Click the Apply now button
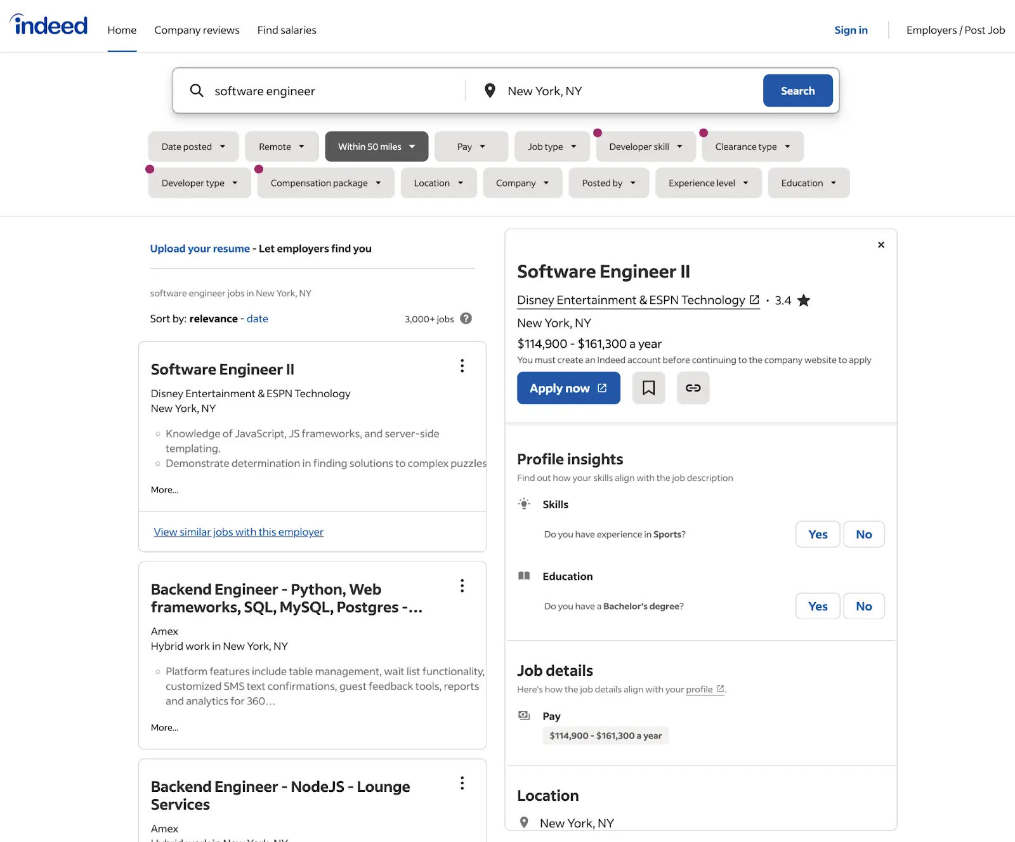The width and height of the screenshot is (1015, 842). pyautogui.click(x=568, y=388)
